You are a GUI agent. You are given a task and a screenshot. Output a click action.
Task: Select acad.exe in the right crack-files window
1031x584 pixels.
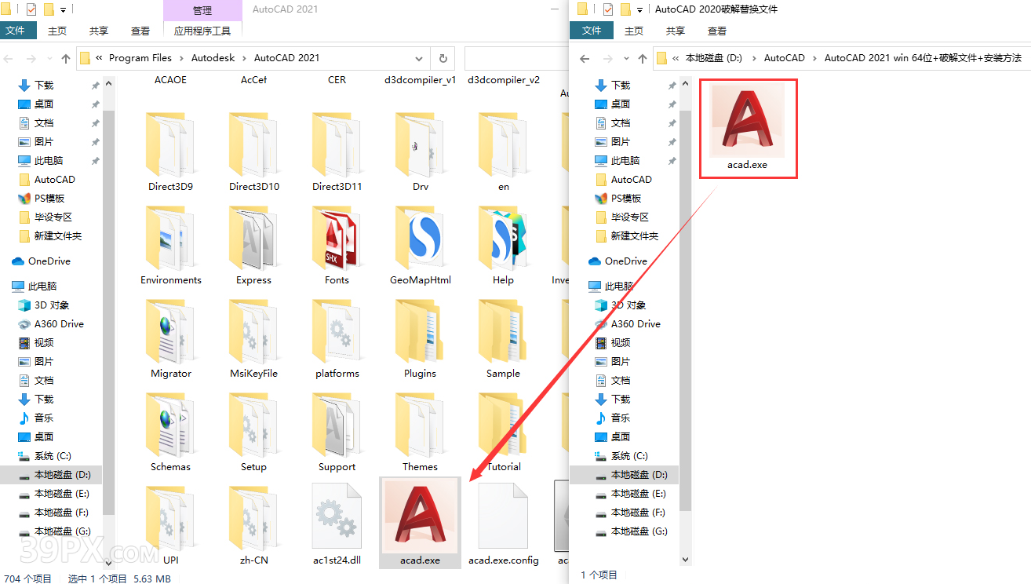click(x=748, y=128)
